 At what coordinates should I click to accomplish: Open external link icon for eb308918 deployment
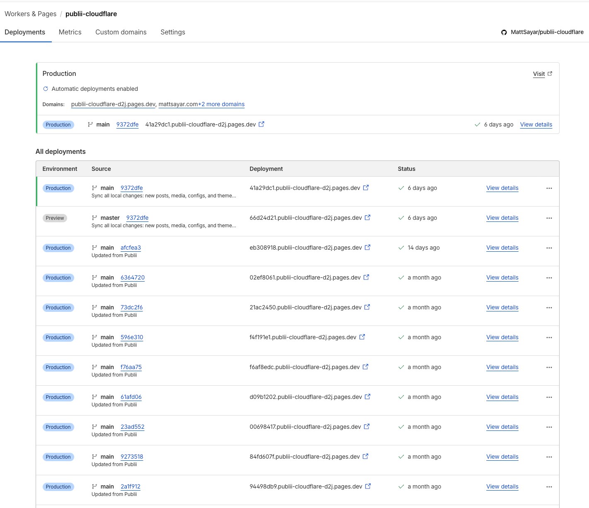368,248
